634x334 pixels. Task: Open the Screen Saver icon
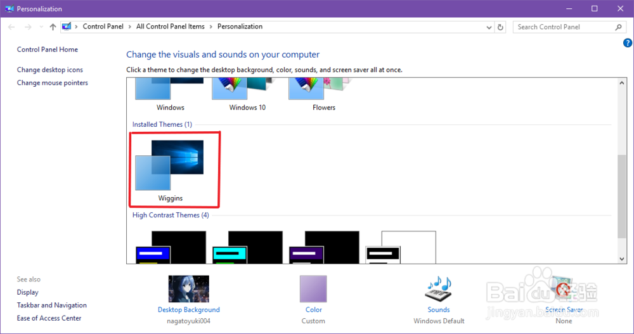564,289
